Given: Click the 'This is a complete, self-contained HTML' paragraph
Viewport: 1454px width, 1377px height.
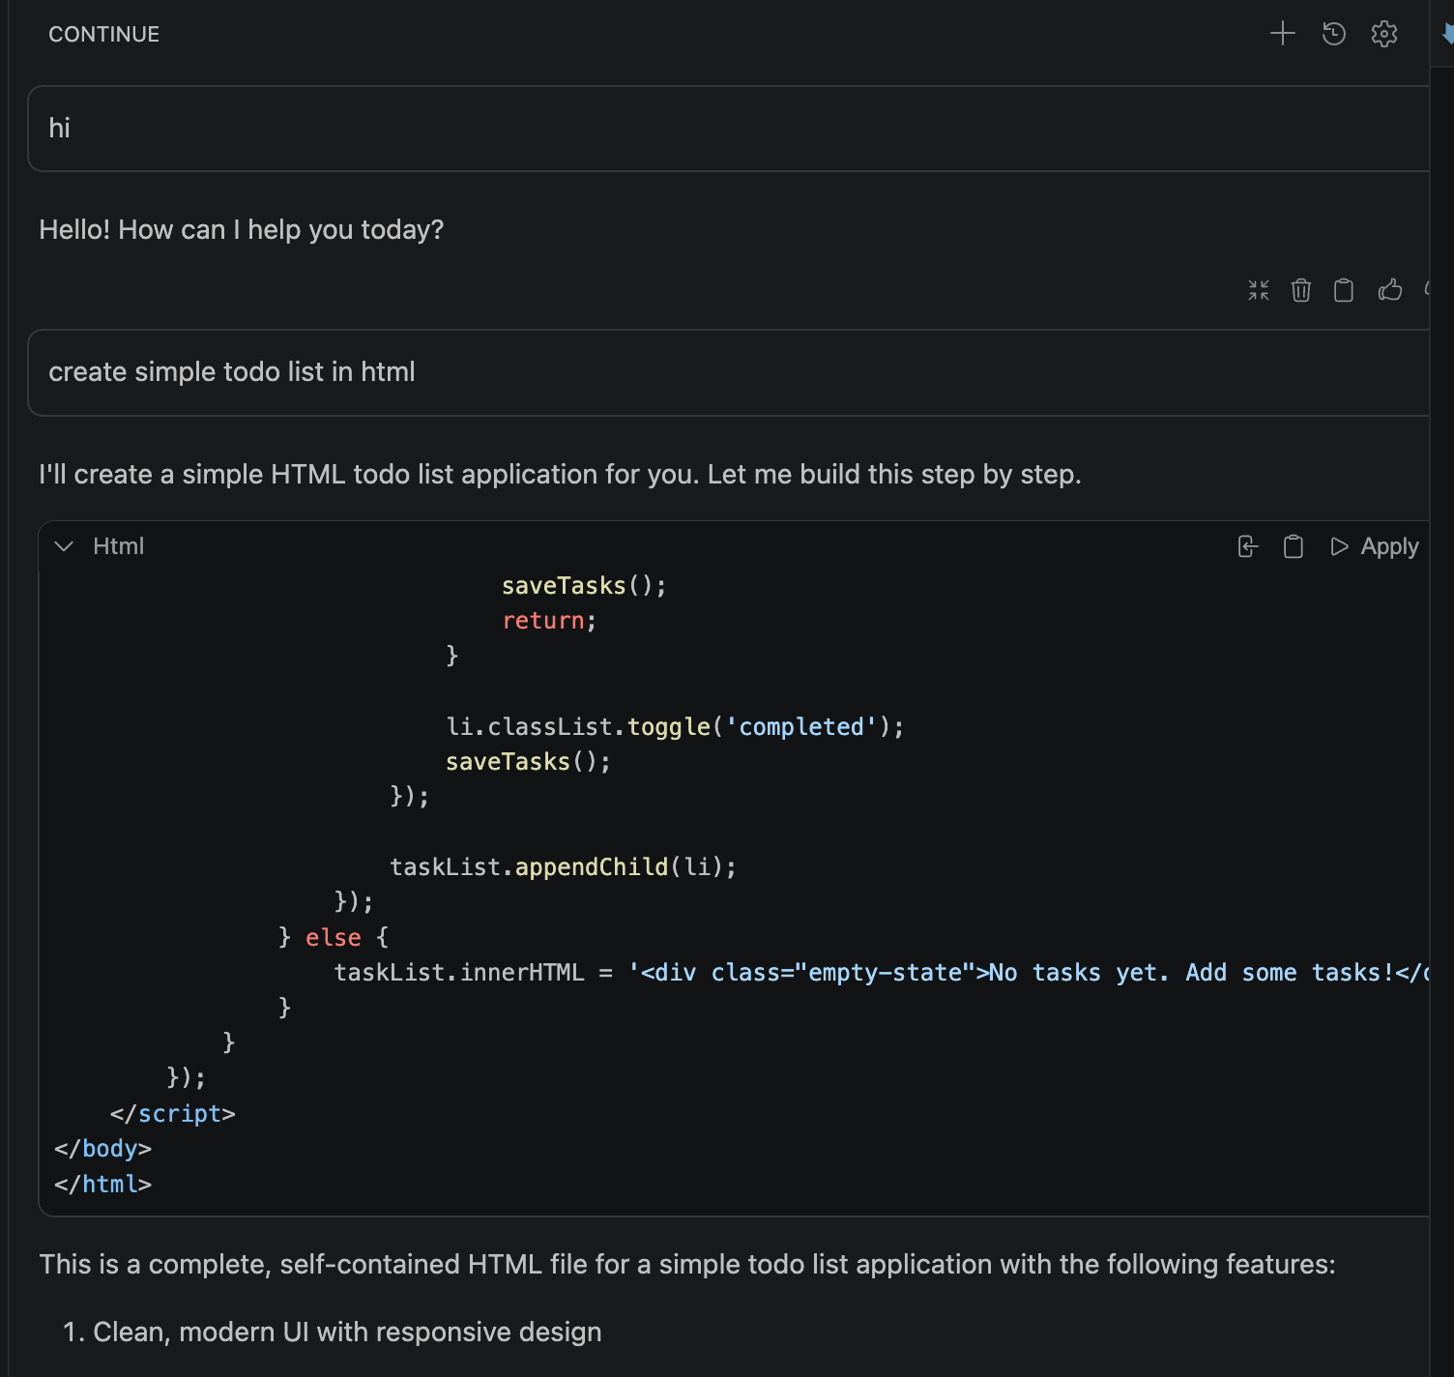Looking at the screenshot, I should (x=687, y=1265).
